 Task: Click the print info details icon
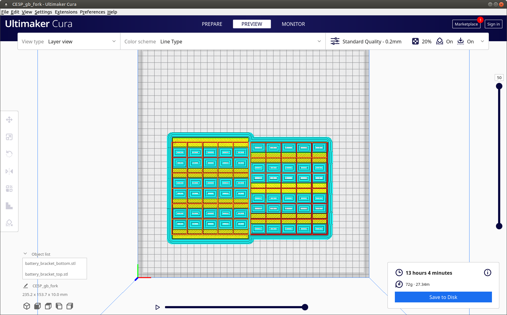click(487, 273)
